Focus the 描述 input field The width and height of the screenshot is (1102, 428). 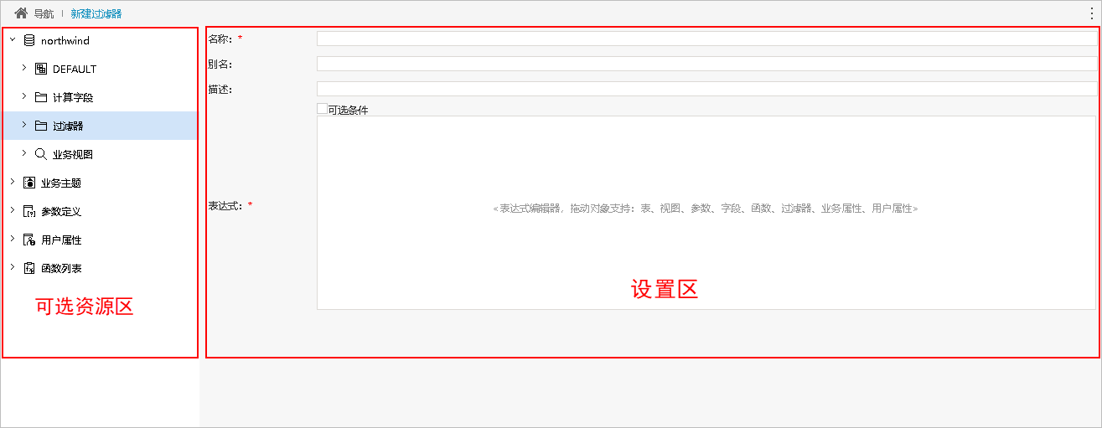tap(706, 89)
